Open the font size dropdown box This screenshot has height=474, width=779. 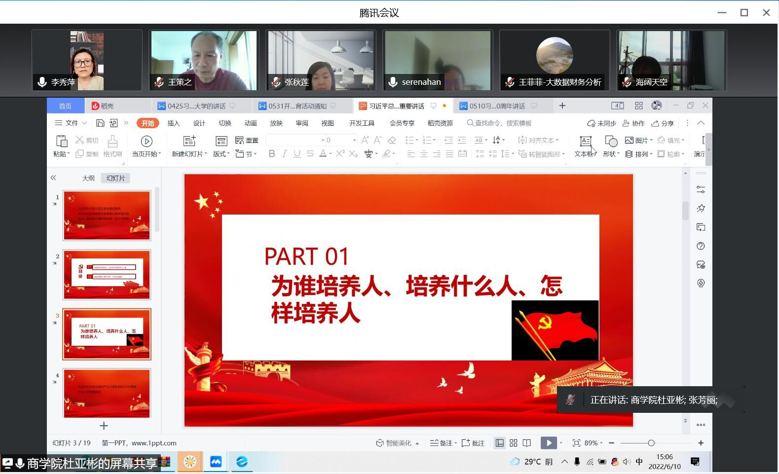coord(354,140)
